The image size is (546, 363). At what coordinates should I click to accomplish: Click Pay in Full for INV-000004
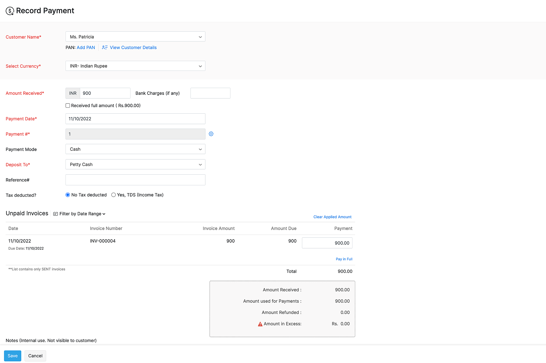pyautogui.click(x=344, y=259)
